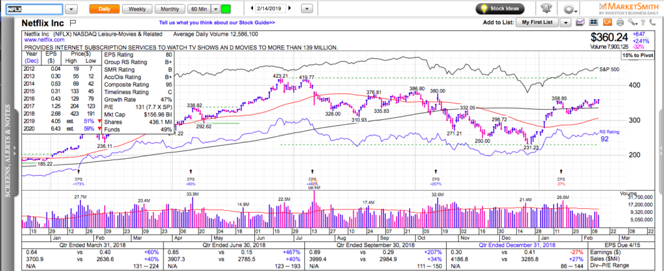Switch to the Monthly chart
664x271 pixels.
(x=170, y=9)
